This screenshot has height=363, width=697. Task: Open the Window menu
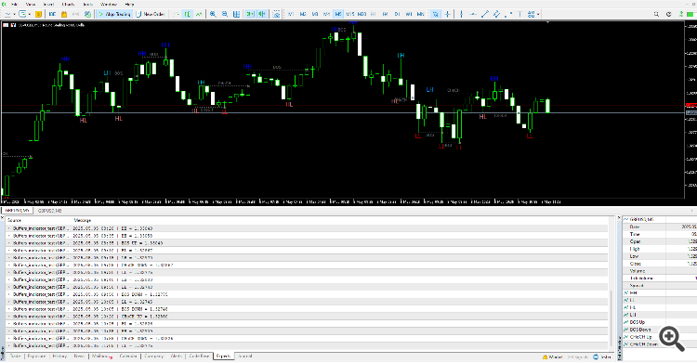coord(109,4)
